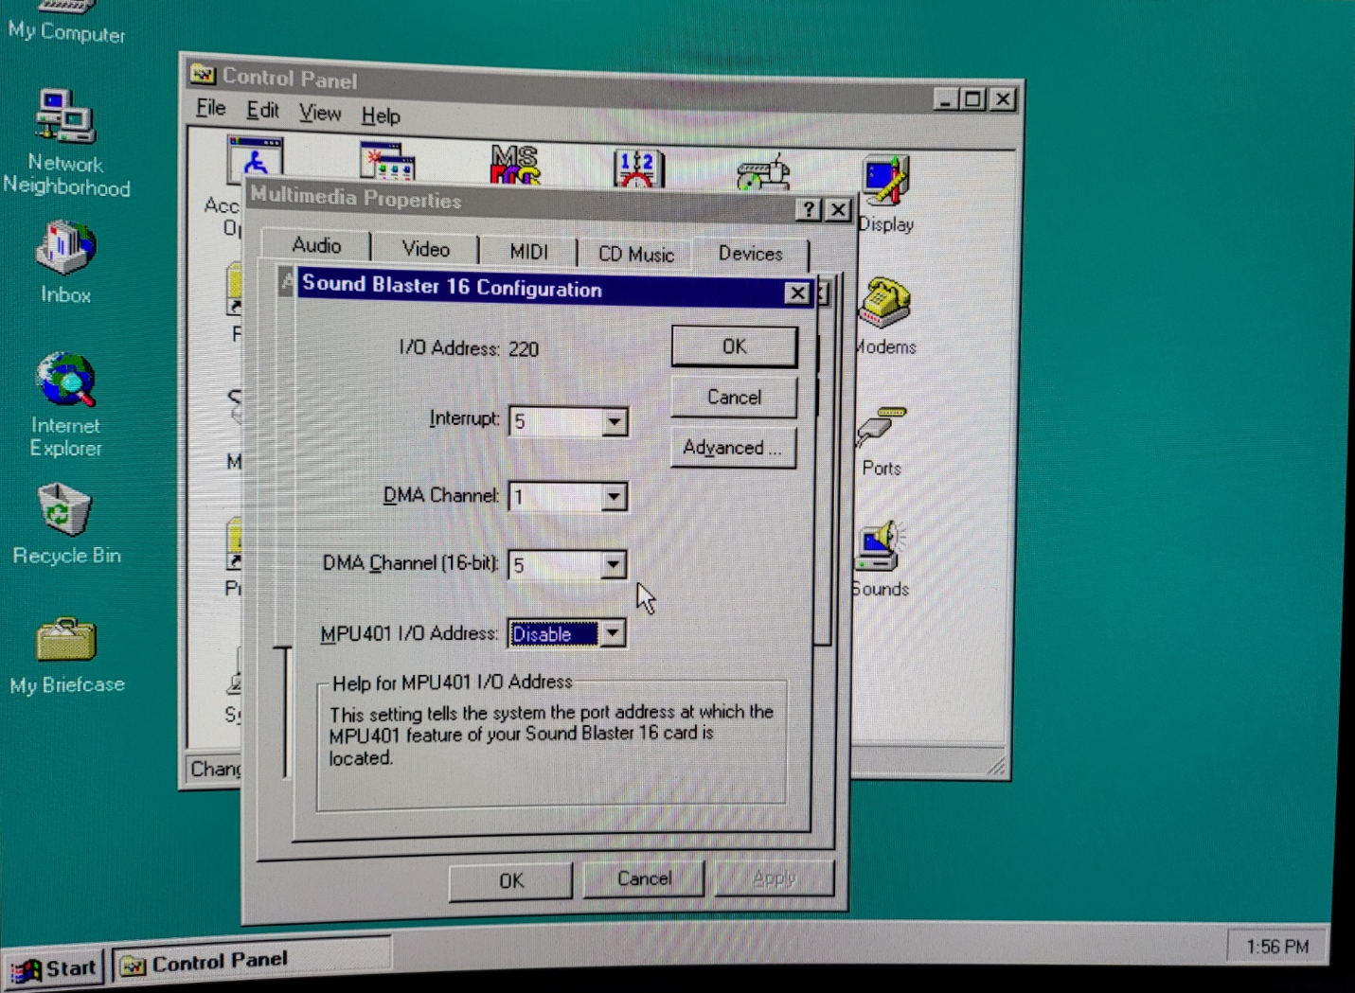The width and height of the screenshot is (1355, 993).
Task: Close the Sound Blaster 16 Configuration dialog
Action: point(797,293)
